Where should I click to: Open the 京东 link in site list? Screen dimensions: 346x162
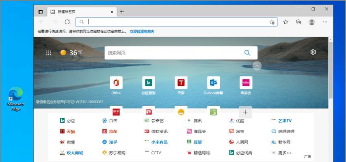tap(110, 131)
